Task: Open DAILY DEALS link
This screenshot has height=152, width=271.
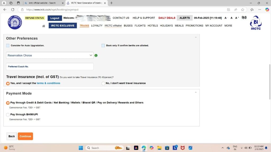Action: pos(167,18)
